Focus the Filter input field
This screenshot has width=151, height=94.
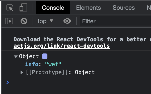pos(115,21)
